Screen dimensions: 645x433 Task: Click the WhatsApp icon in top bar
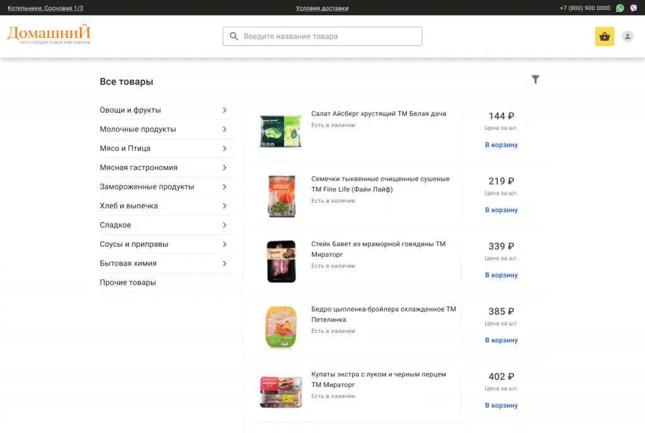pos(620,8)
